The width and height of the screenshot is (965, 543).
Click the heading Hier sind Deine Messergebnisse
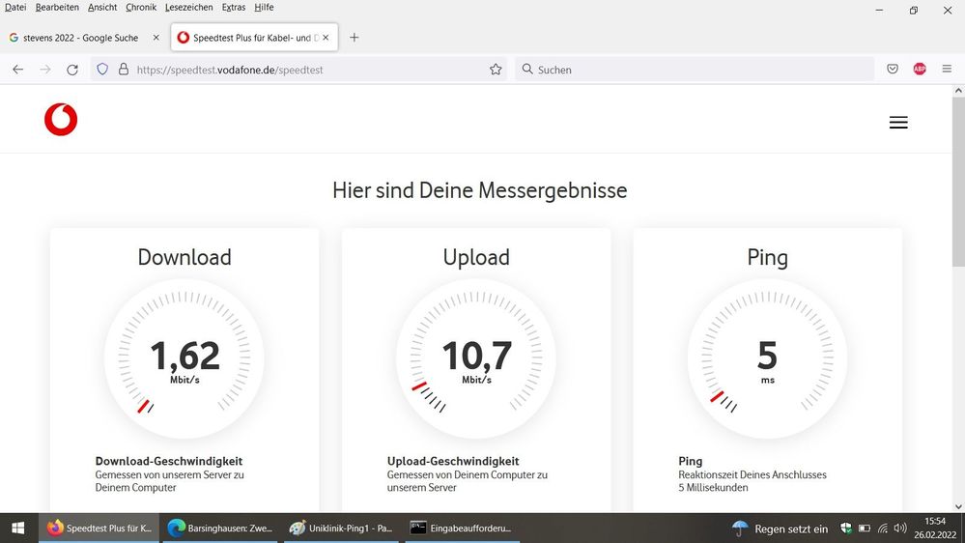[x=479, y=190]
